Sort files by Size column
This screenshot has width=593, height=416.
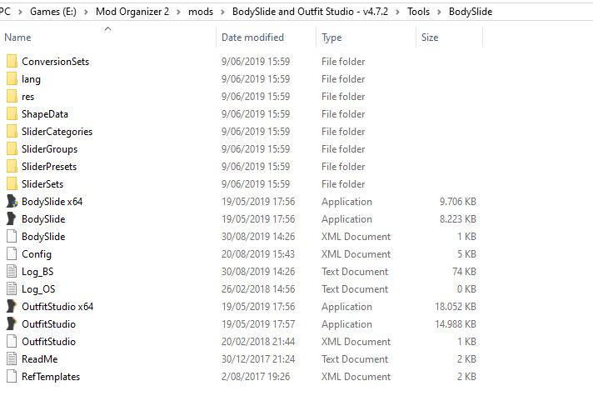(430, 38)
